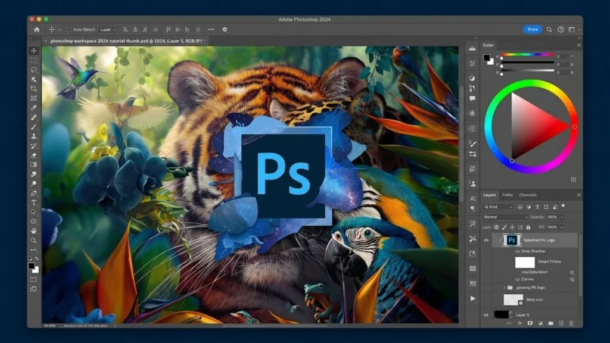Select the Layers tab
The height and width of the screenshot is (343, 610).
pyautogui.click(x=490, y=195)
